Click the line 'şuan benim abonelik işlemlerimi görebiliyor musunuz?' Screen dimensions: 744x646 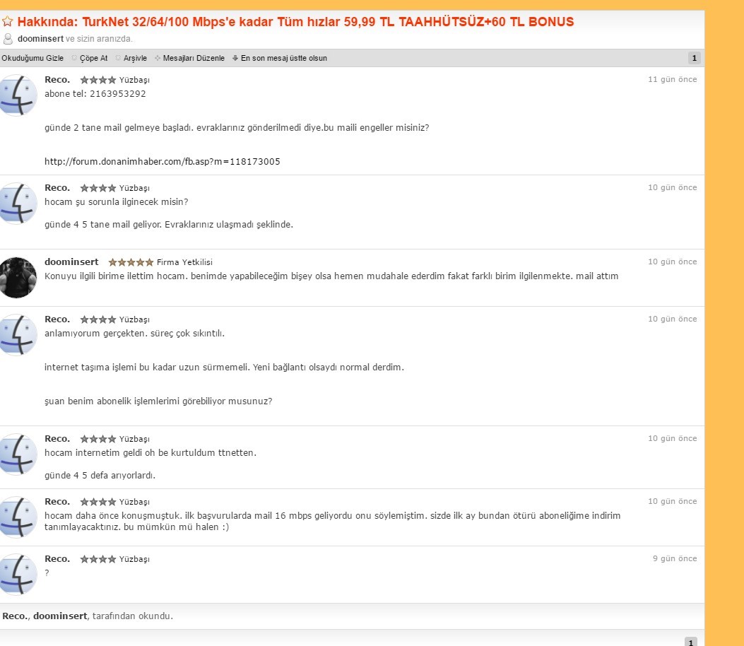click(x=158, y=401)
